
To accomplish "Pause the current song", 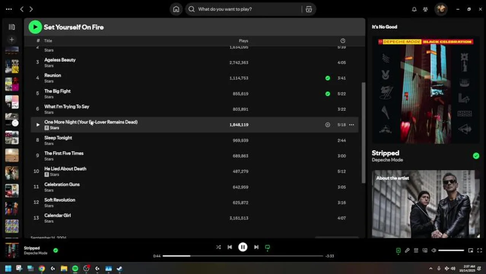I will click(243, 247).
